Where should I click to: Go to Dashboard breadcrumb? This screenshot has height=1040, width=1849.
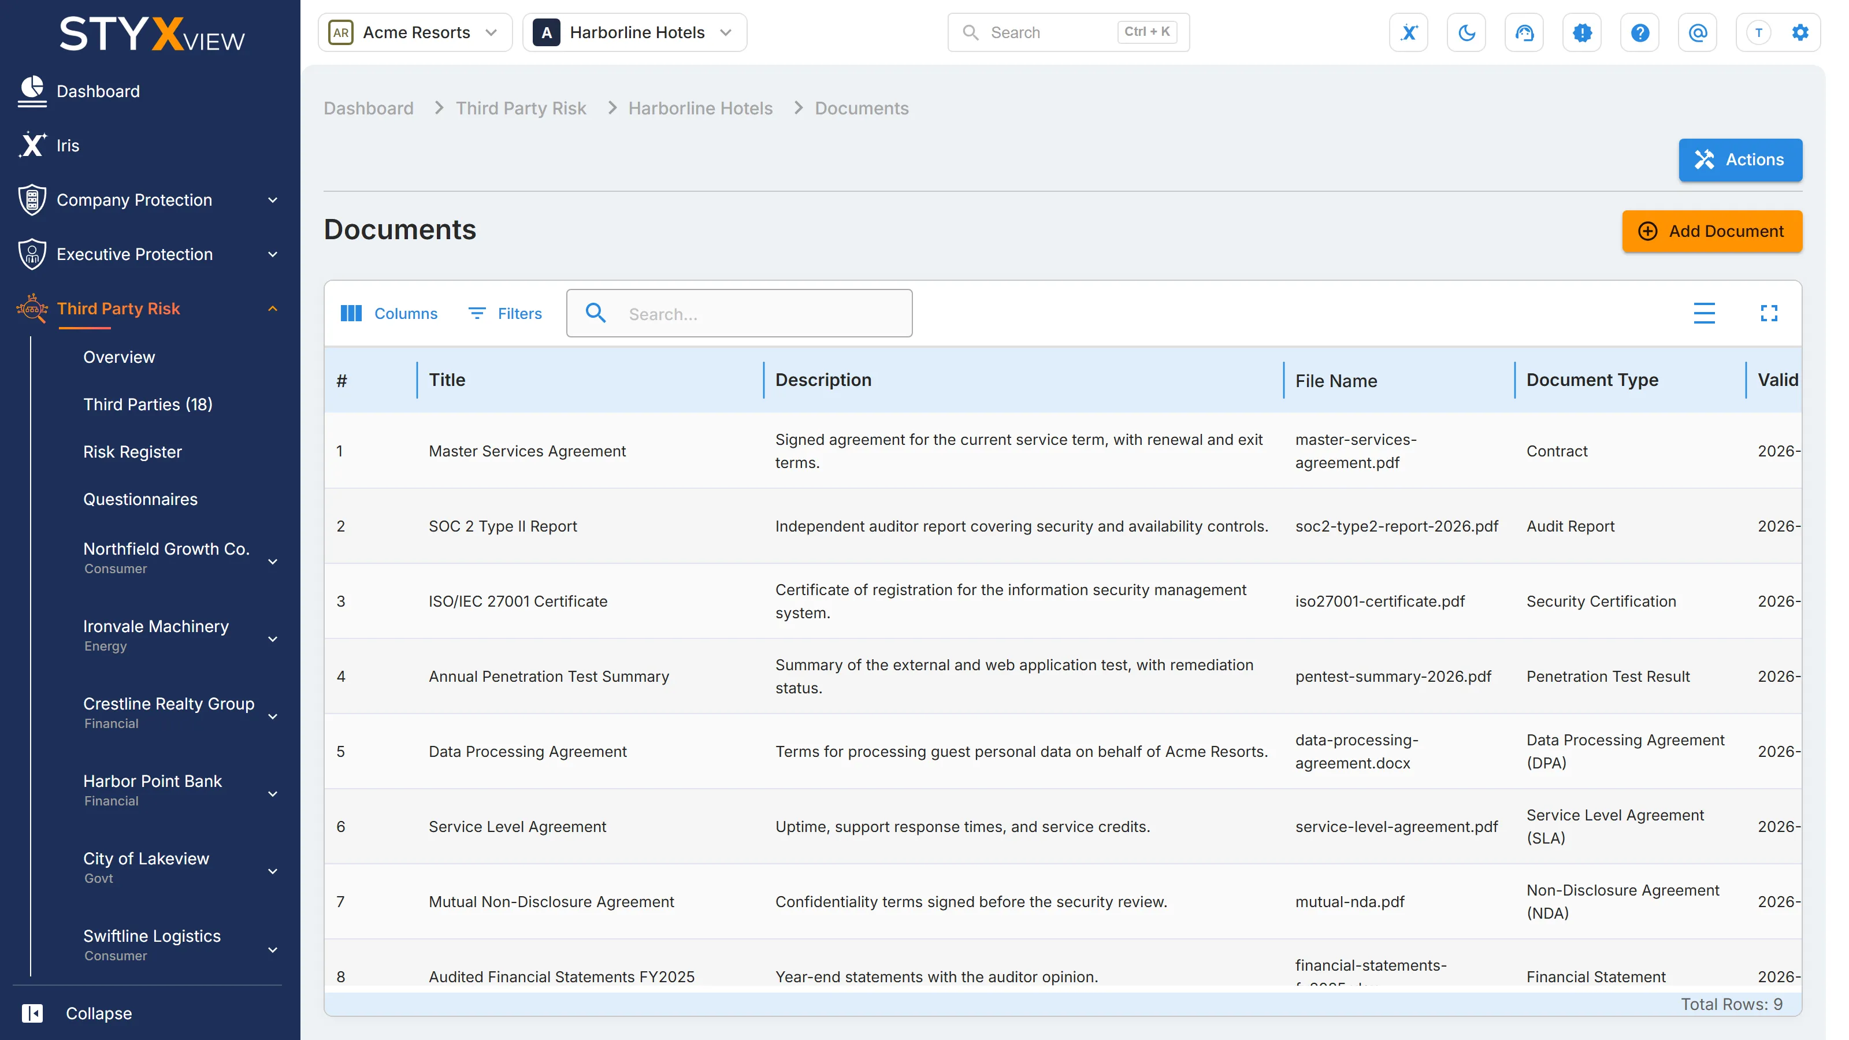tap(368, 109)
